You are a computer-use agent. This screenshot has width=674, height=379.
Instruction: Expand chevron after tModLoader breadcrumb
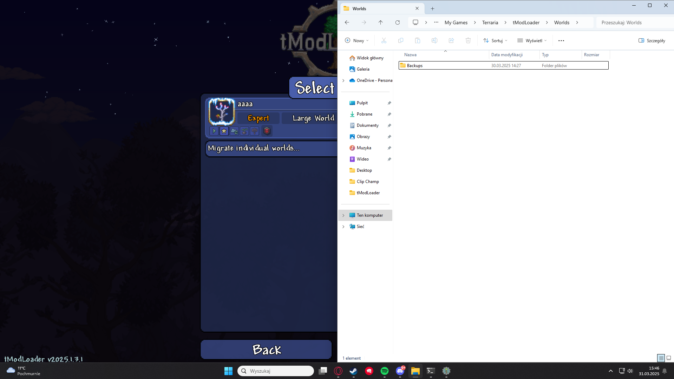pyautogui.click(x=547, y=22)
